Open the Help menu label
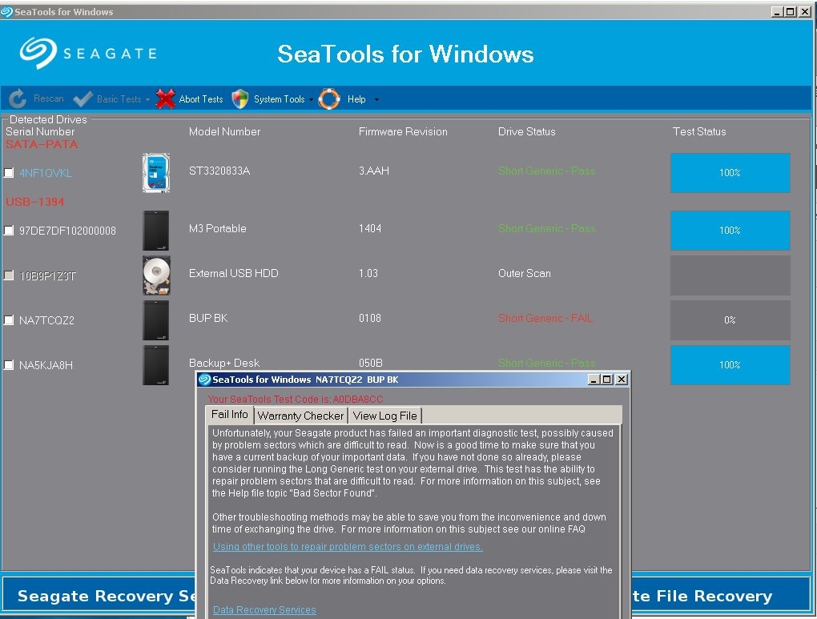Image resolution: width=817 pixels, height=619 pixels. [x=356, y=99]
